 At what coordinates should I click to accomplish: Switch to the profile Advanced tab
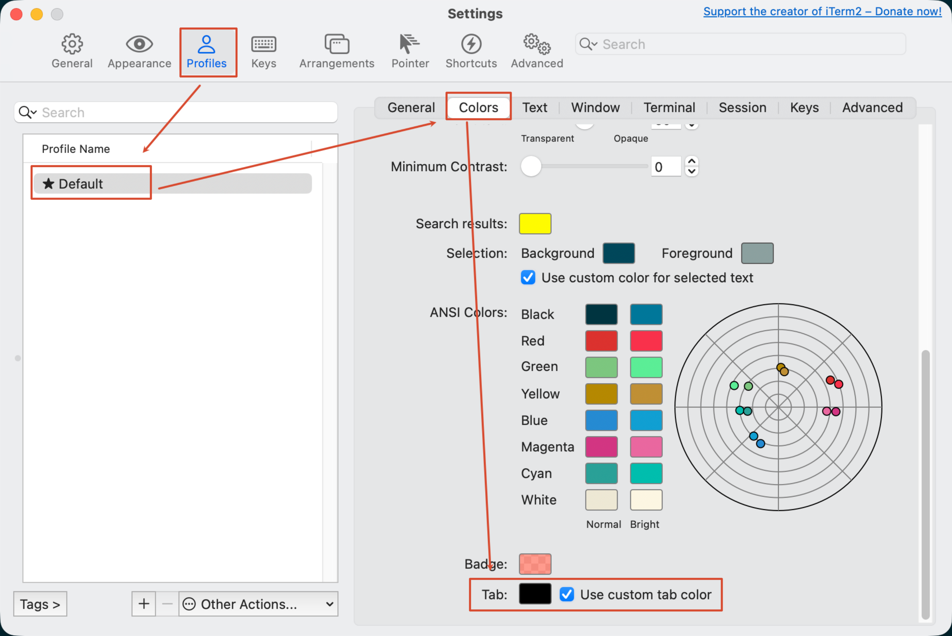click(x=872, y=107)
